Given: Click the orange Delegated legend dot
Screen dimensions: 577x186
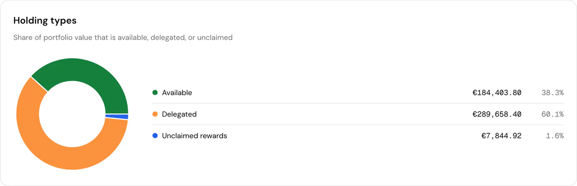Looking at the screenshot, I should coord(155,114).
